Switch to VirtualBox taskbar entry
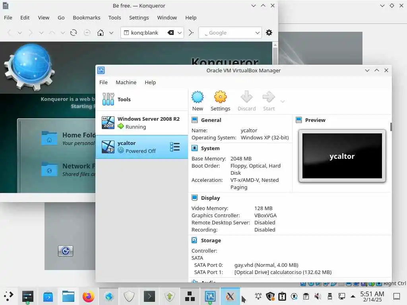The height and width of the screenshot is (305, 407). (x=210, y=296)
